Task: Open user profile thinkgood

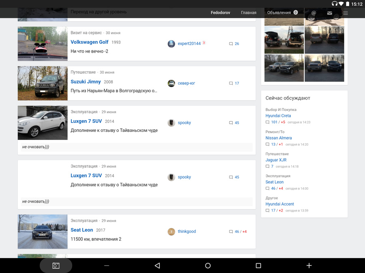Action: pyautogui.click(x=187, y=231)
